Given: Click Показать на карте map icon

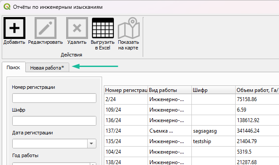Looking at the screenshot, I should coord(129,28).
